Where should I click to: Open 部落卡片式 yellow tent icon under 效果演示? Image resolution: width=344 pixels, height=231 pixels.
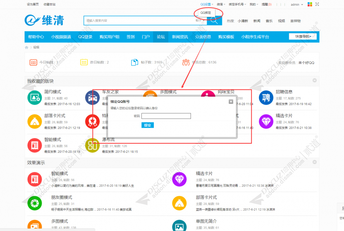point(179,203)
